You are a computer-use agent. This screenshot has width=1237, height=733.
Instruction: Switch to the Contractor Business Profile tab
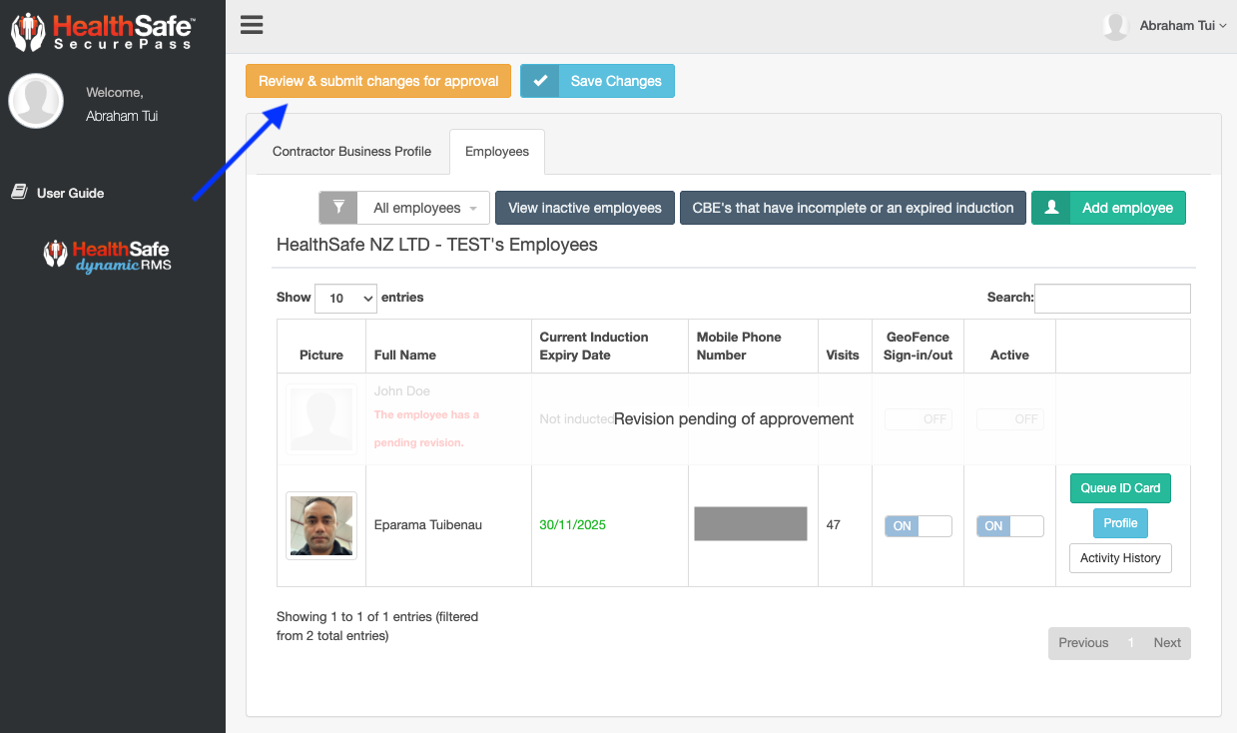pyautogui.click(x=351, y=151)
